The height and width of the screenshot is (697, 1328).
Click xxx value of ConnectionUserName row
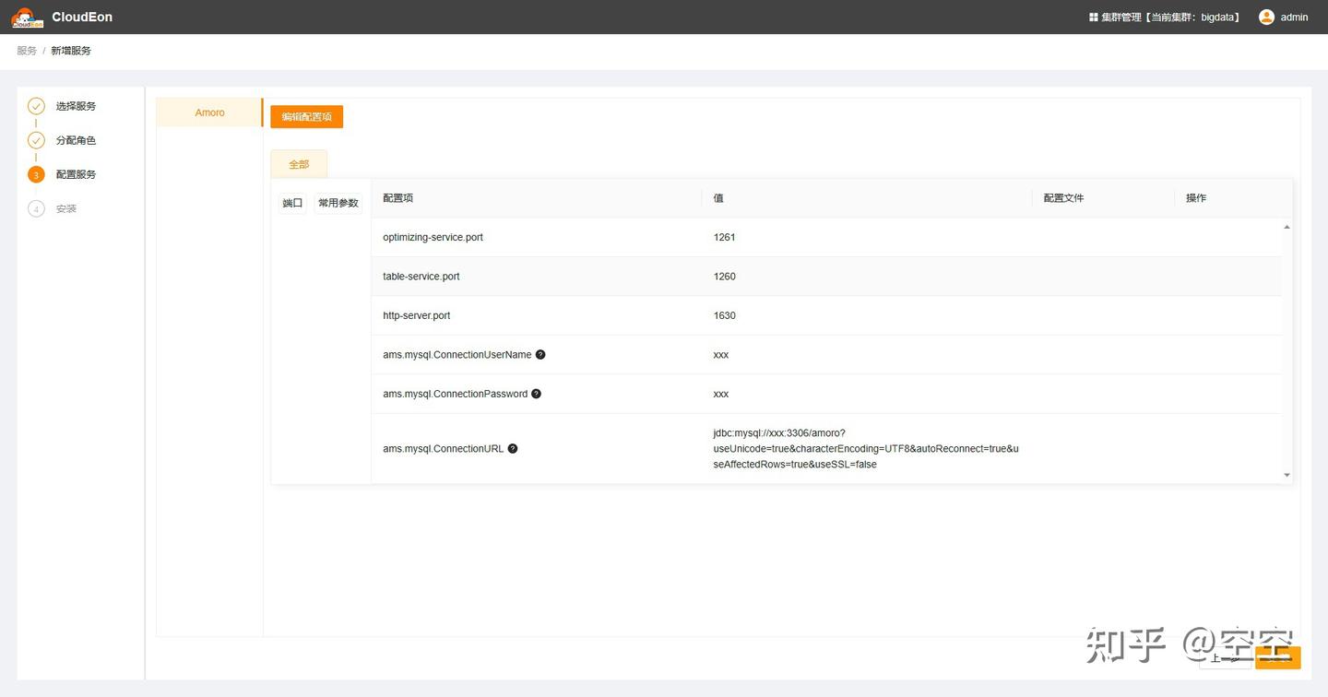click(721, 355)
